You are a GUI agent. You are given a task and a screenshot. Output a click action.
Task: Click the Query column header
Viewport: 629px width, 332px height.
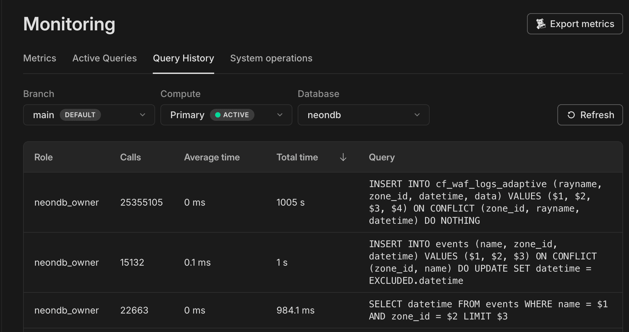(x=382, y=157)
